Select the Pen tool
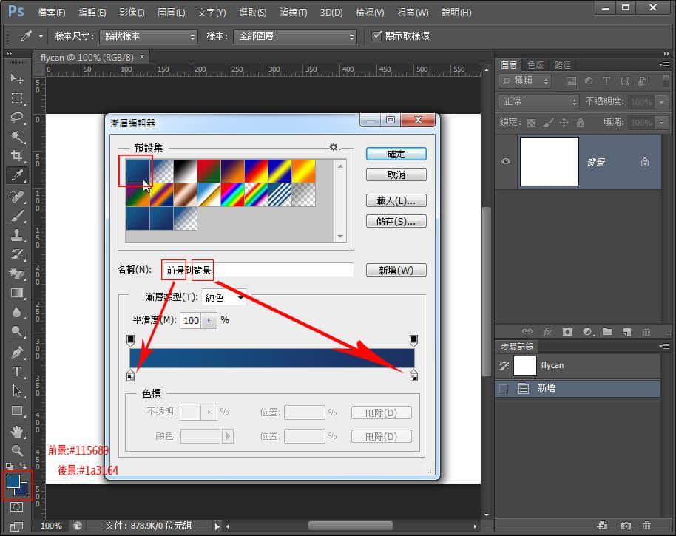The height and width of the screenshot is (536, 676). click(17, 353)
